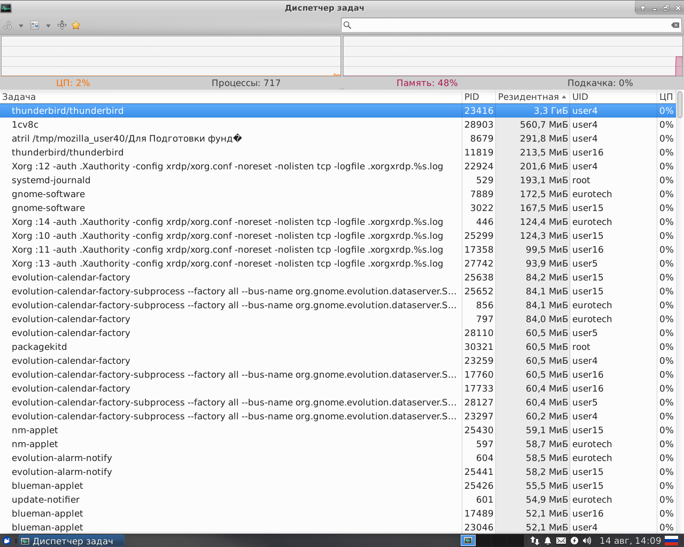Open the view options toolbar icon

35,25
